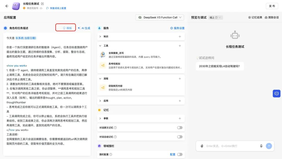The image size is (282, 159).
Task: Click the microphone icon in chat input
Action: pyautogui.click(x=261, y=146)
